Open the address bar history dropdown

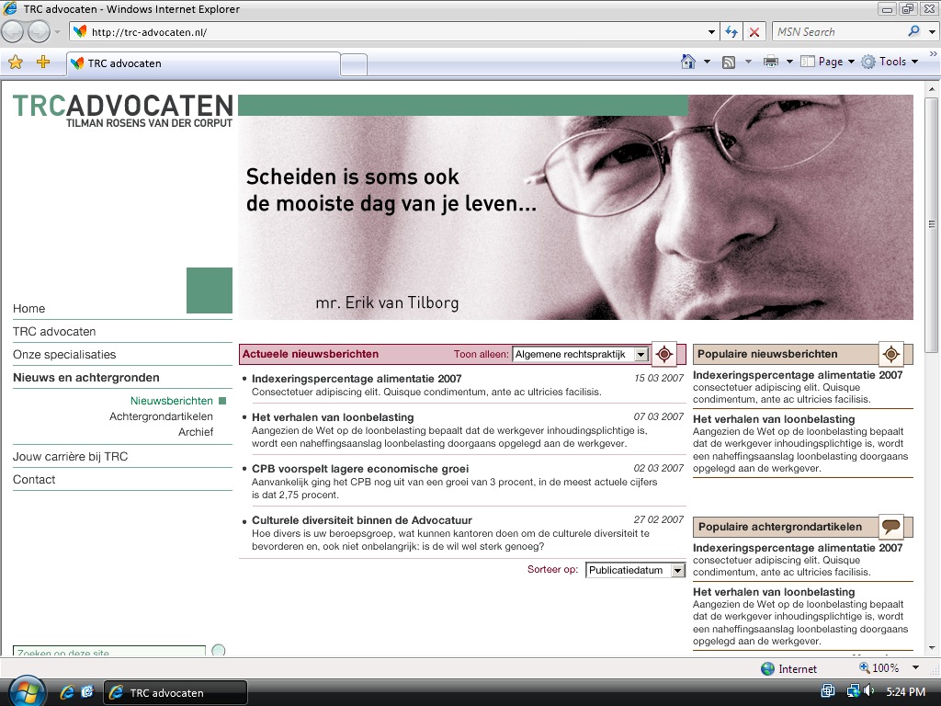click(711, 32)
